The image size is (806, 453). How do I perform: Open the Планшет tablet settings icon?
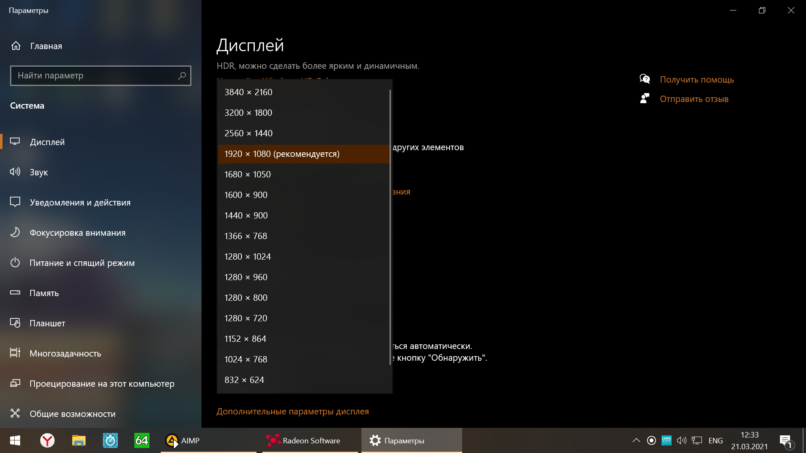point(15,323)
